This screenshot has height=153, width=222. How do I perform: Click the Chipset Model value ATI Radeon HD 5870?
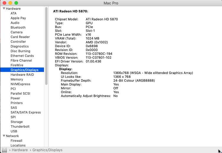click(x=102, y=19)
